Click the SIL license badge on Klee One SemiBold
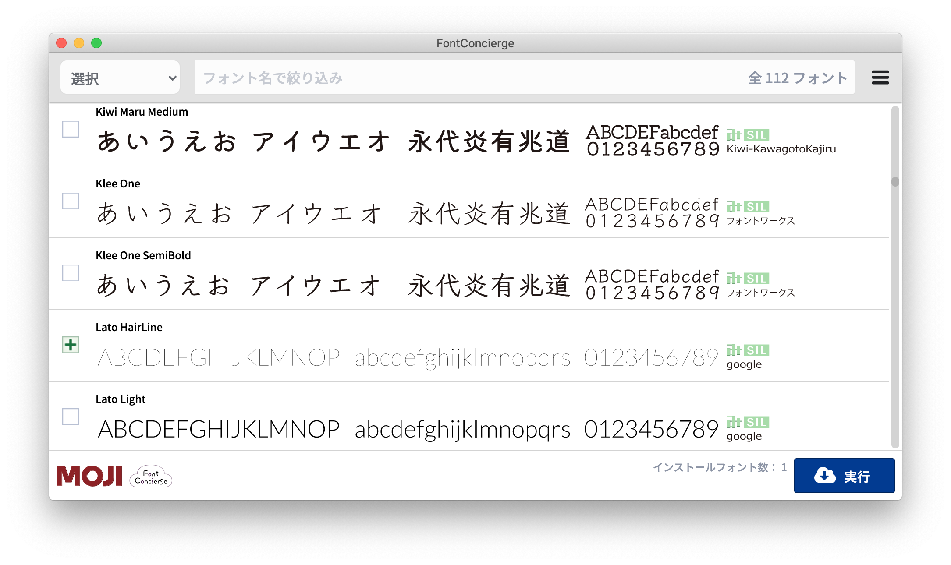The image size is (951, 565). (x=756, y=279)
